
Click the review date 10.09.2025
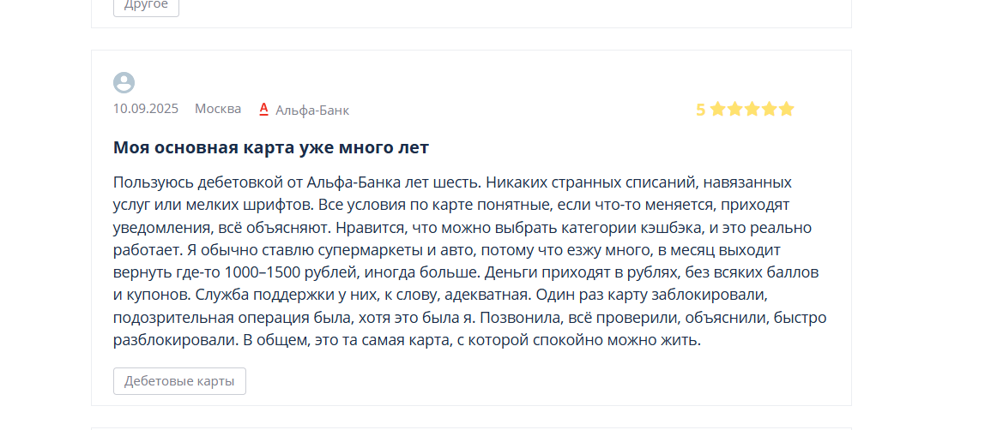click(x=146, y=109)
